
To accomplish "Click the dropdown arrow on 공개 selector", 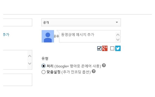I will (x=117, y=22).
